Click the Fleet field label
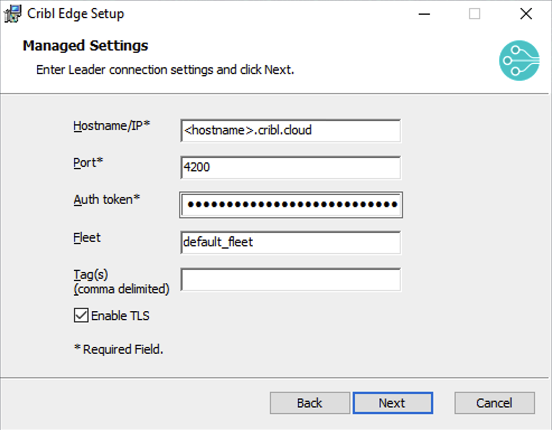 pos(87,237)
